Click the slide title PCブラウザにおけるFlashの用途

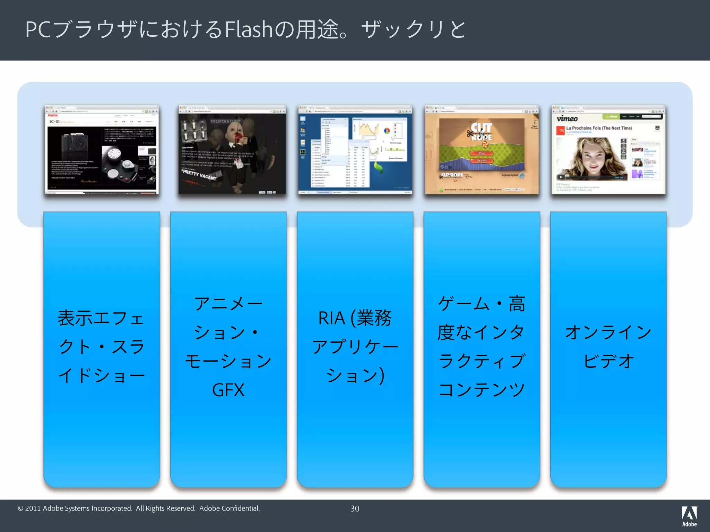pos(245,29)
